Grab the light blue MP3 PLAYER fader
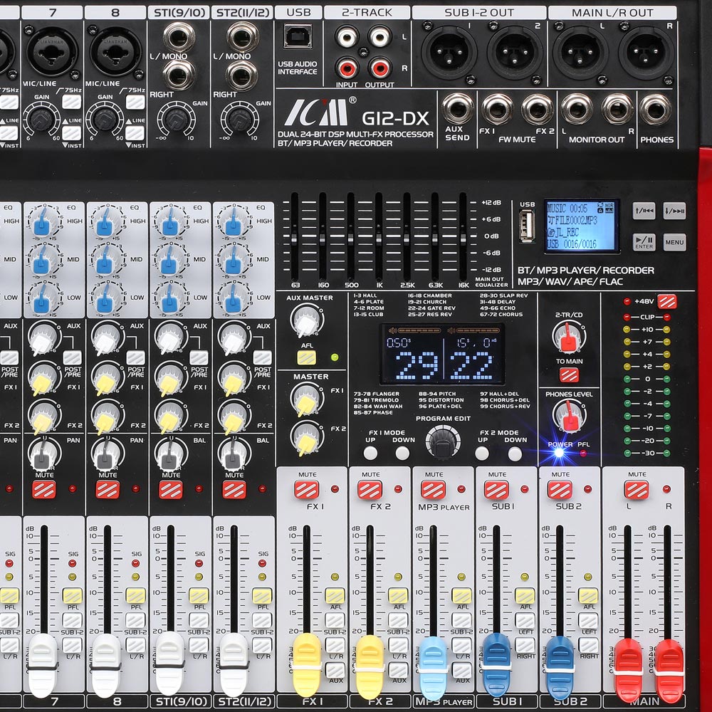The height and width of the screenshot is (712, 712). pos(433,668)
